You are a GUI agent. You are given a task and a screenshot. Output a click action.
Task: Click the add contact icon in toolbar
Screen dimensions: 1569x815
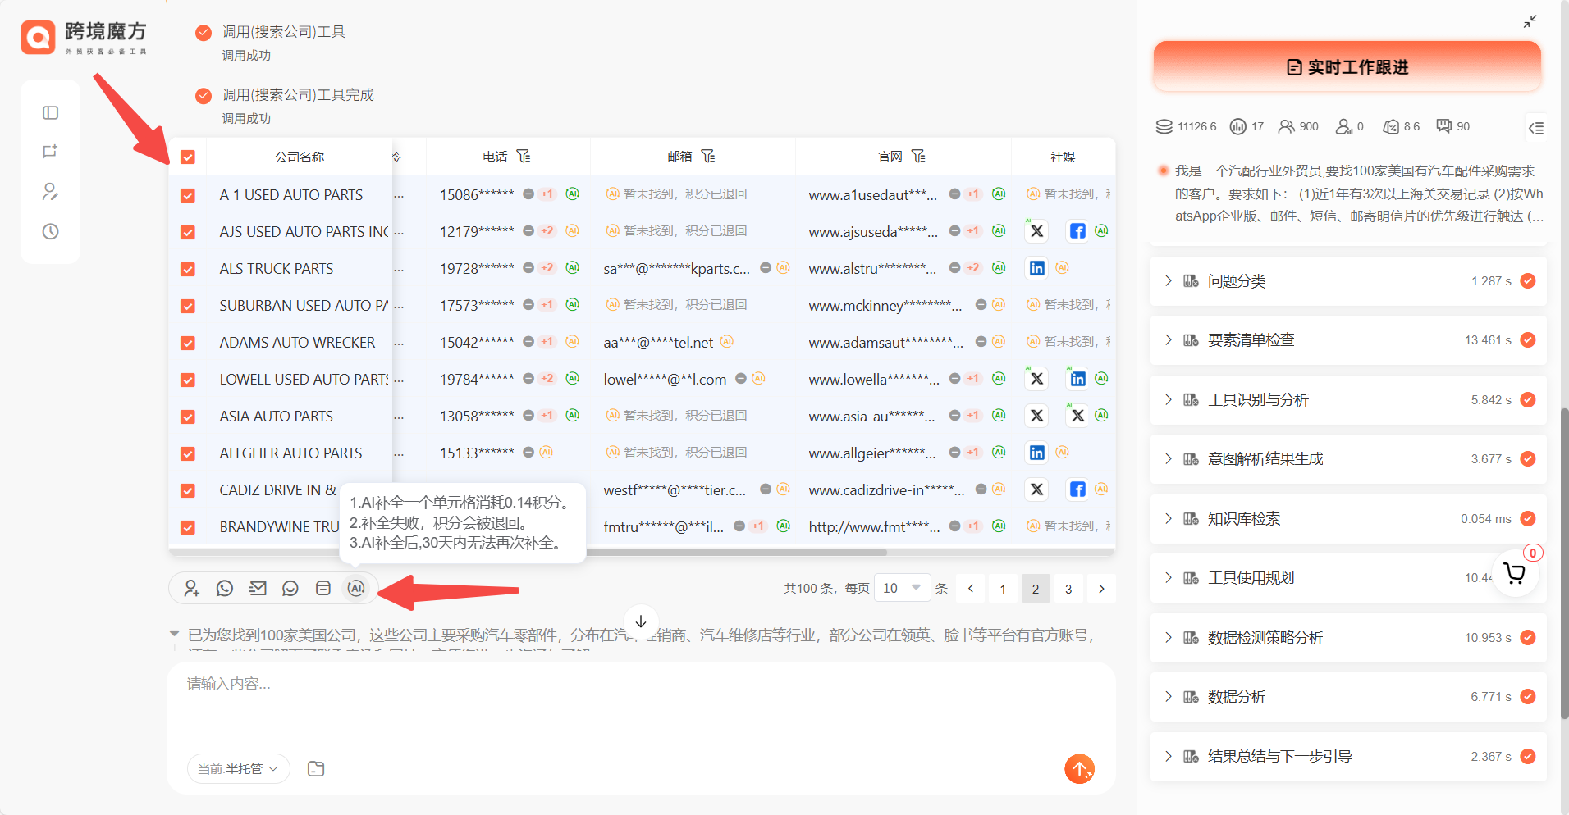click(x=191, y=588)
